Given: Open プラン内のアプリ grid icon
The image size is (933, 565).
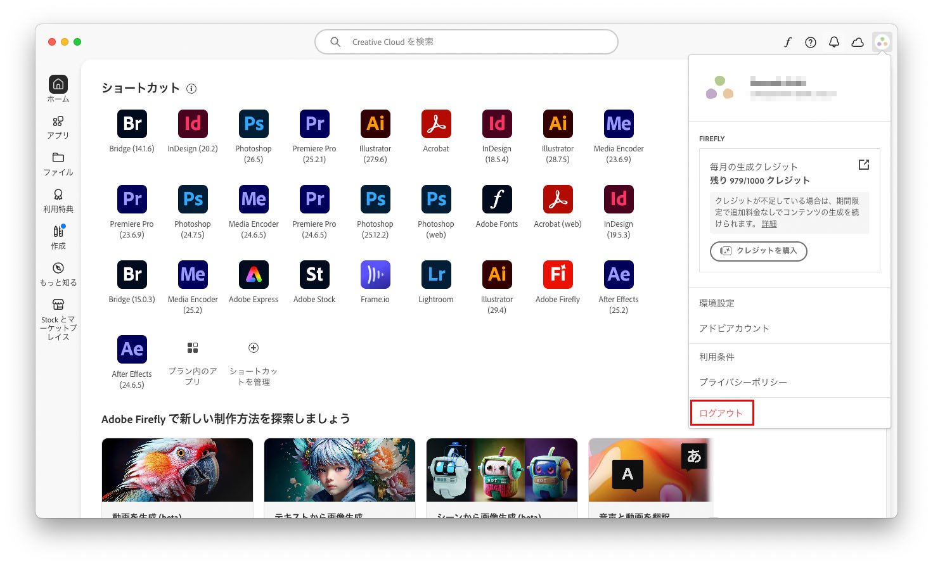Looking at the screenshot, I should (x=193, y=348).
